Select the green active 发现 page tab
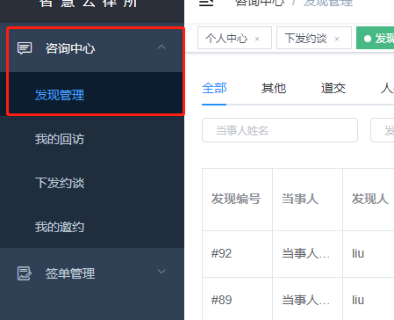The image size is (394, 320). pos(375,38)
